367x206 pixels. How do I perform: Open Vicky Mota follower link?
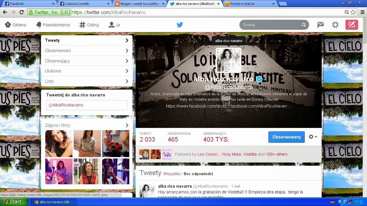click(231, 154)
